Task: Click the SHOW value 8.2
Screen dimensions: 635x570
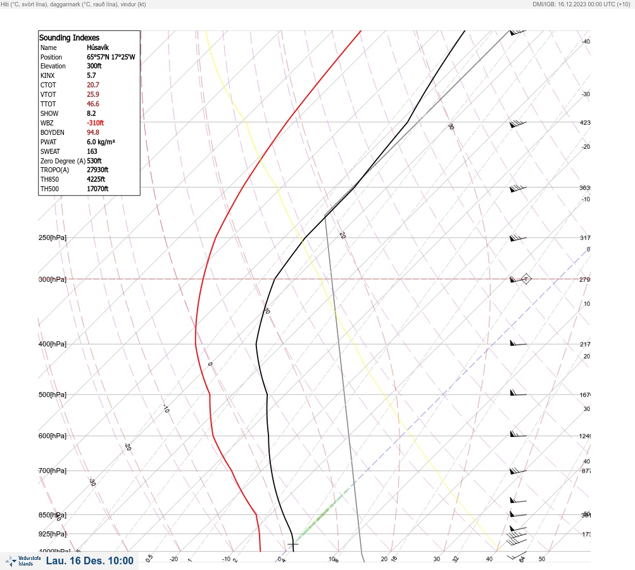Action: click(x=91, y=113)
